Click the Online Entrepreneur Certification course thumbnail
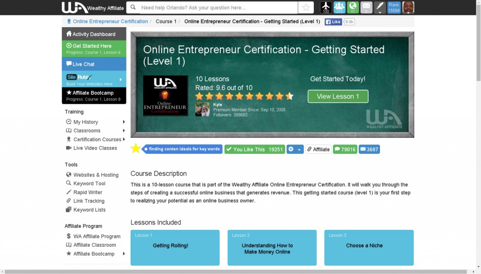Viewport: 481px width, 274px height. pyautogui.click(x=165, y=96)
